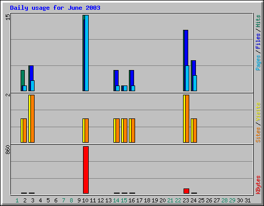Click day "20" on the x-axis
The width and height of the screenshot is (264, 206).
pos(162,200)
